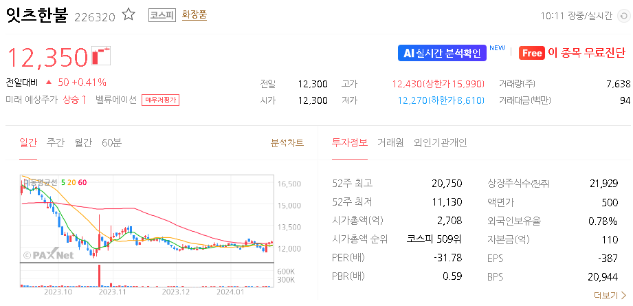The width and height of the screenshot is (633, 306).
Task: Click the 상승 forecast next to 미래 예상주가
Action: (75, 100)
